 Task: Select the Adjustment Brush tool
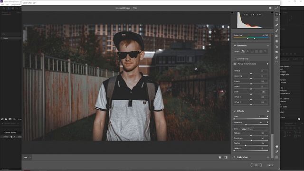(x=276, y=30)
